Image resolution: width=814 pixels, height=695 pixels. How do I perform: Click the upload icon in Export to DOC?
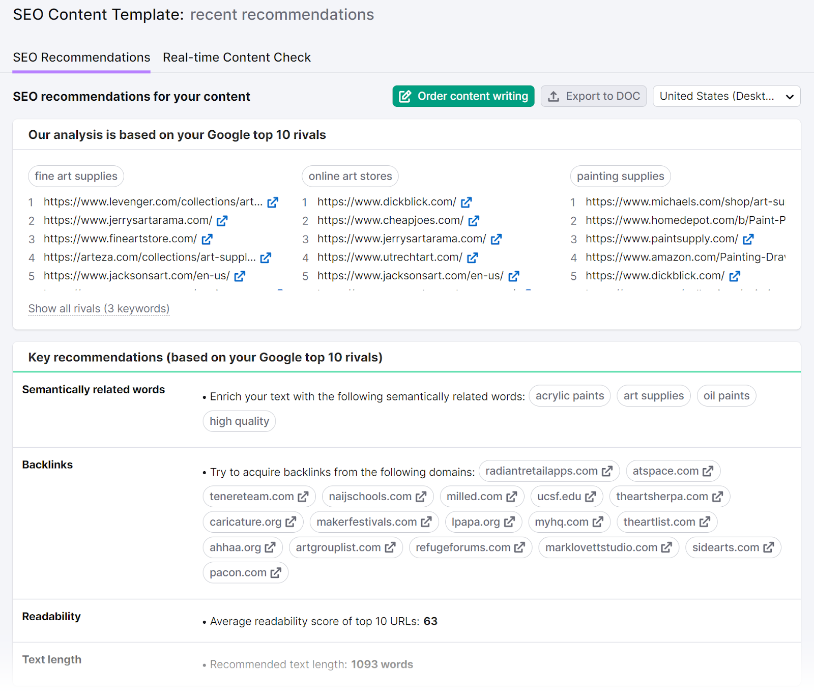pos(553,96)
